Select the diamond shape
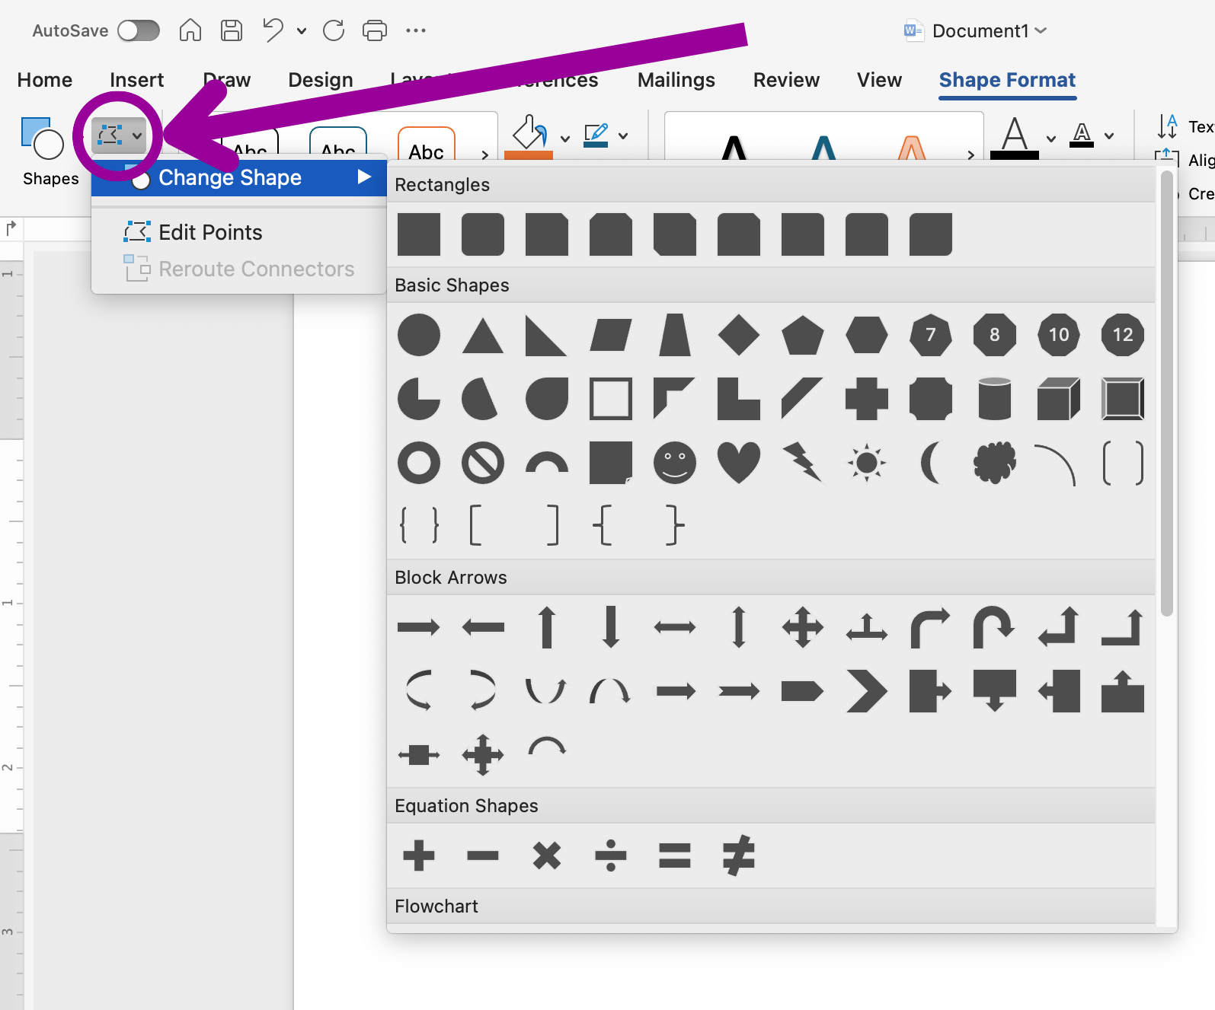The height and width of the screenshot is (1010, 1215). 739,335
